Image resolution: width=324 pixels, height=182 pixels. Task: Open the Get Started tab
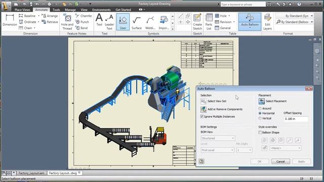(123, 10)
